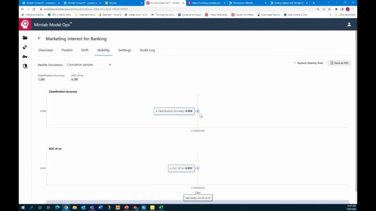
Task: Open a new browser tab with plus
Action: click(313, 3)
